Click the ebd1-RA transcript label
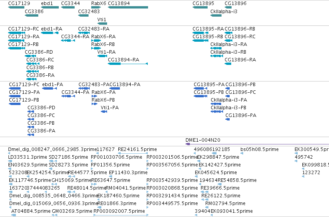The height and width of the screenshot is (217, 329). 52,29
